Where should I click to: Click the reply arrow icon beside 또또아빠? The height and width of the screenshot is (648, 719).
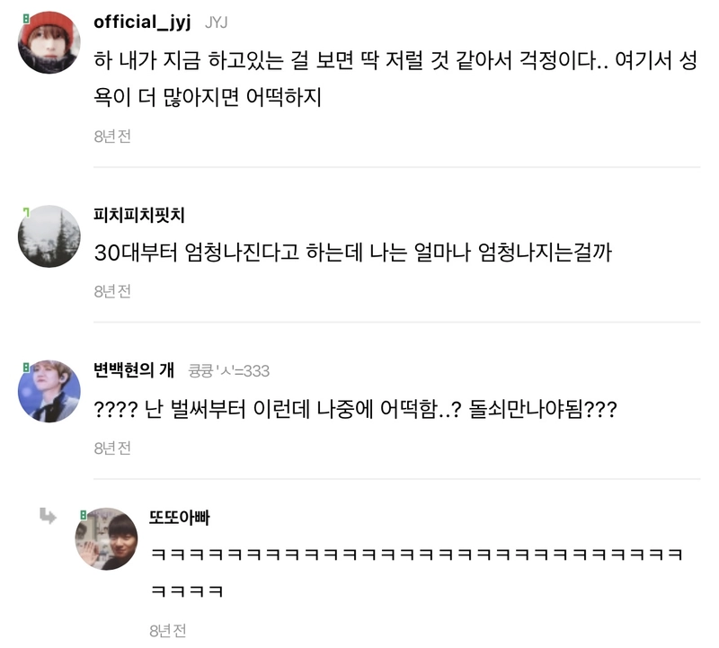(48, 516)
